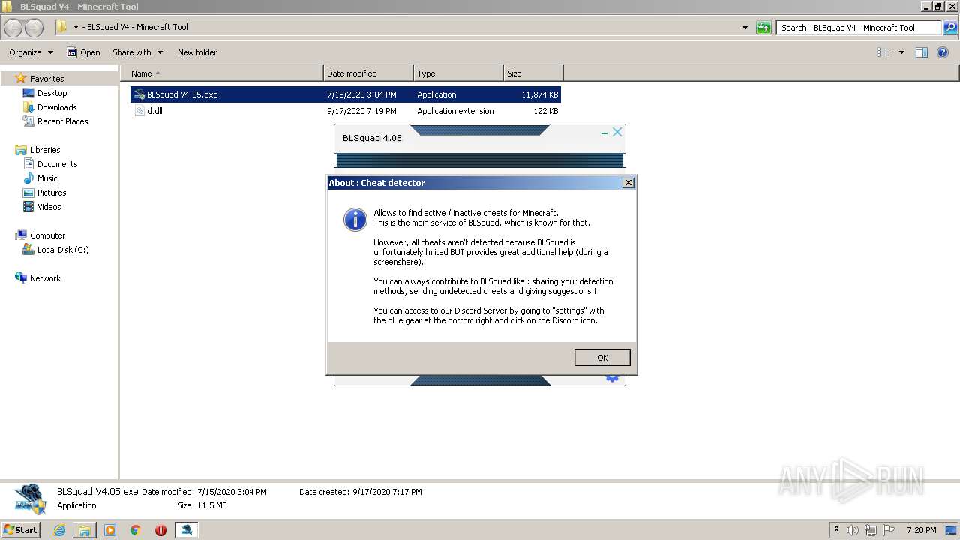Open Downloads in the navigation pane
The width and height of the screenshot is (960, 540).
tap(57, 107)
